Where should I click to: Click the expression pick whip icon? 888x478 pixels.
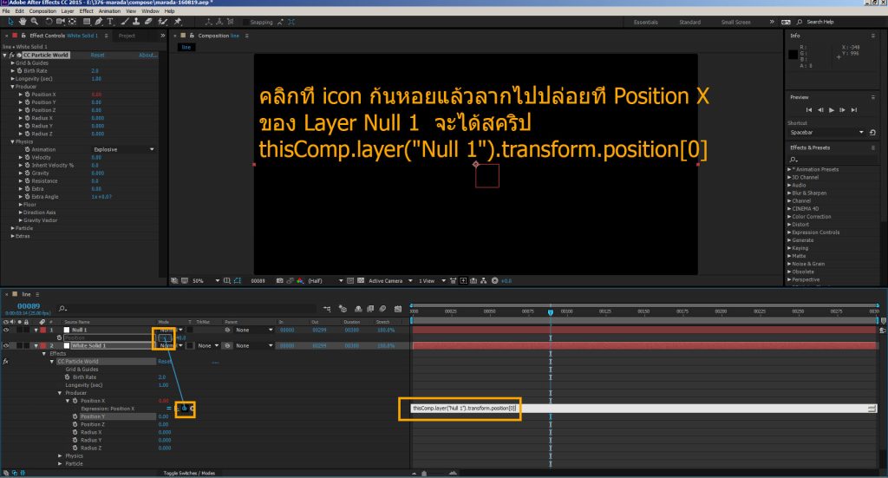[184, 408]
